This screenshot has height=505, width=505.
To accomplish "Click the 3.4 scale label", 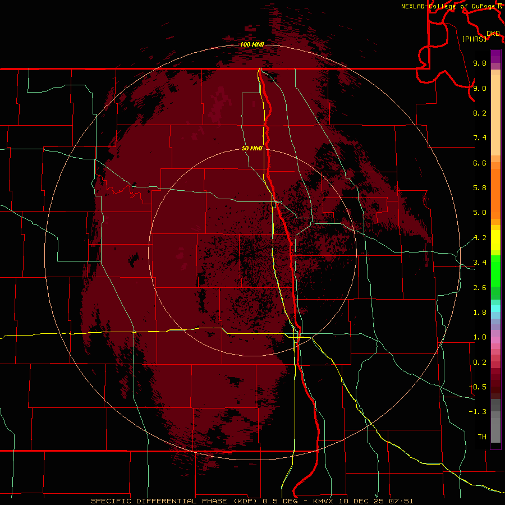I will [x=480, y=263].
